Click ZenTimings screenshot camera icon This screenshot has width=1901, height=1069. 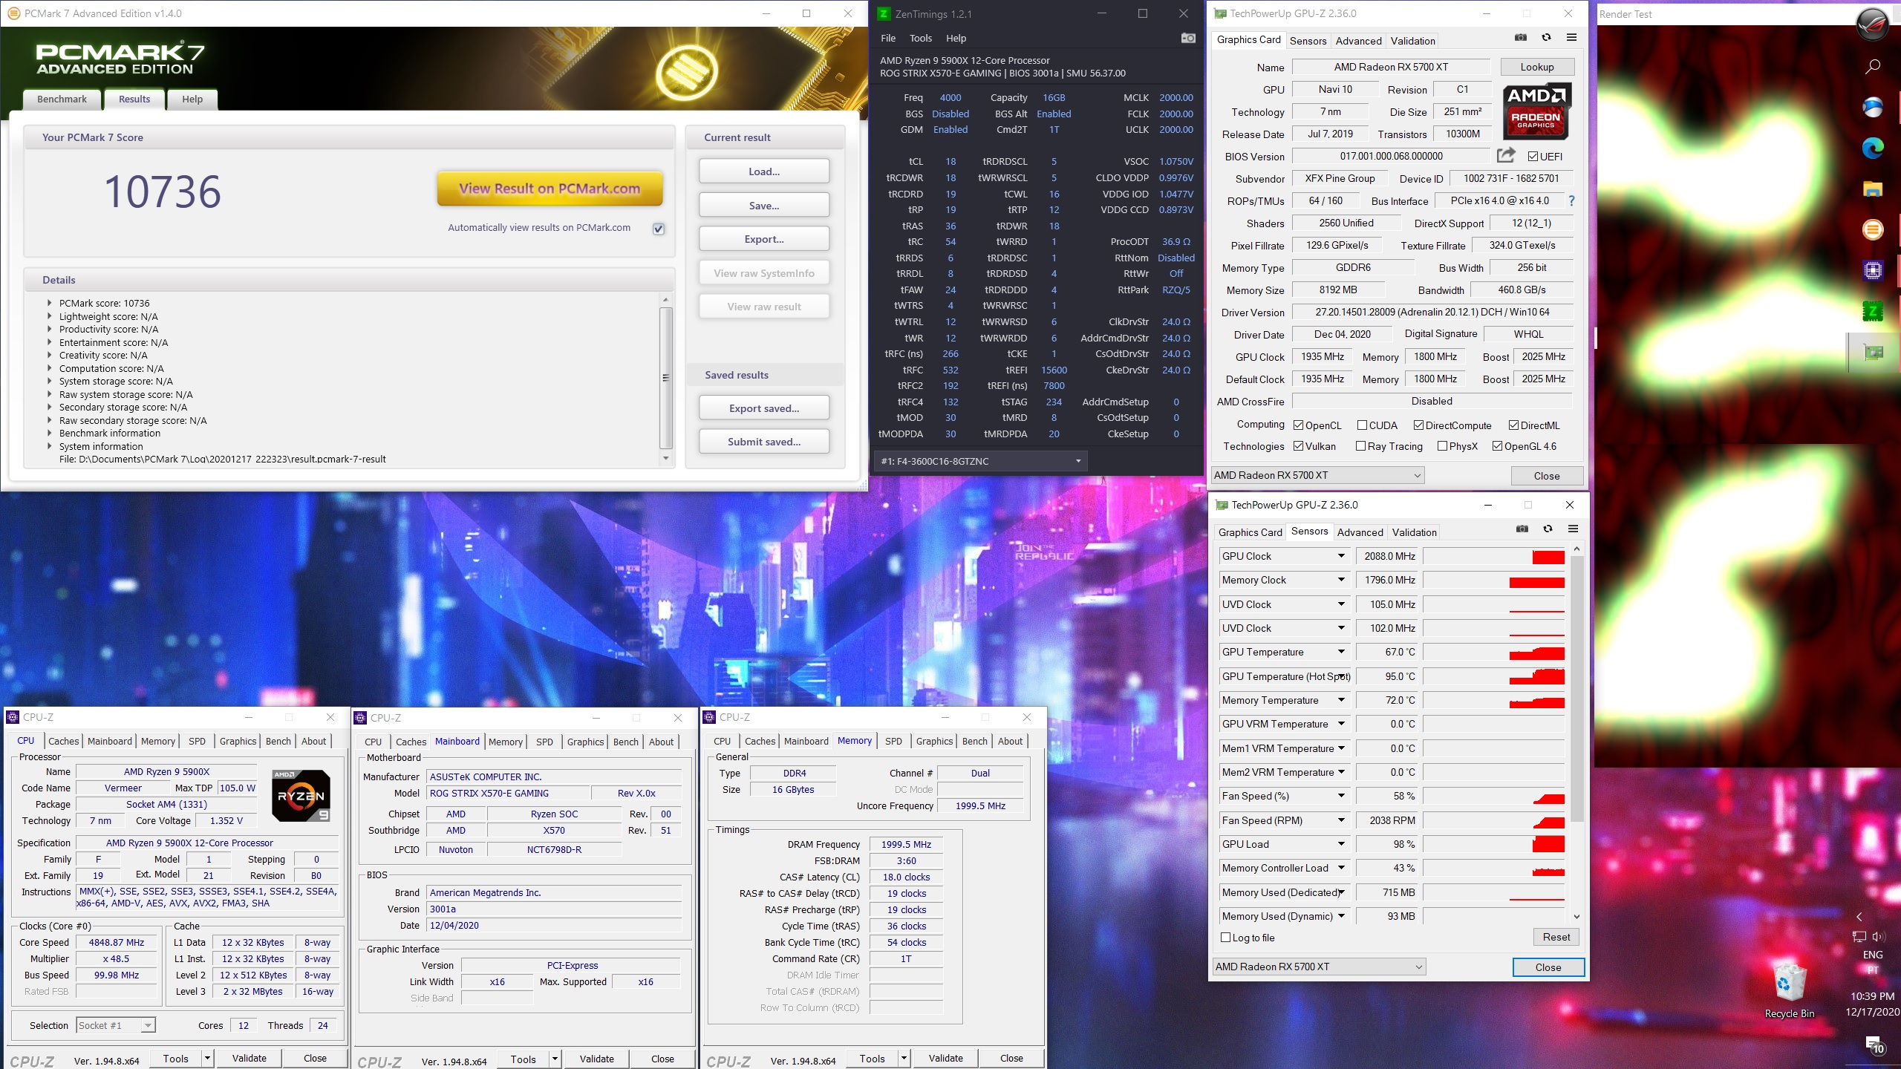(x=1188, y=38)
